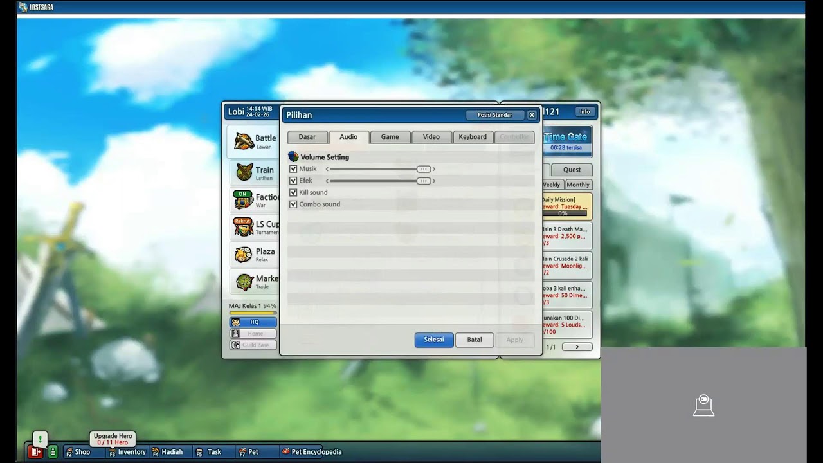Click the green exclamation notification bubble
This screenshot has width=823, height=463.
[x=40, y=439]
